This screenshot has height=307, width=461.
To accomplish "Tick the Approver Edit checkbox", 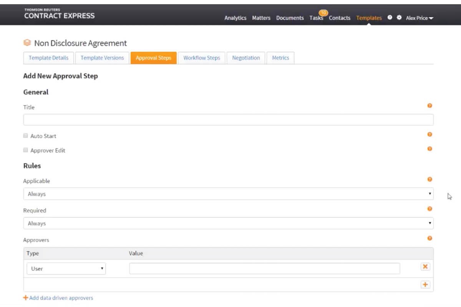I will (26, 150).
